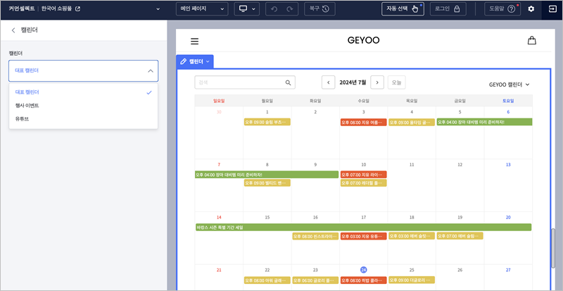Screen dimensions: 563x291
Task: Click the date 21 Sunday cell number
Action: click(219, 270)
